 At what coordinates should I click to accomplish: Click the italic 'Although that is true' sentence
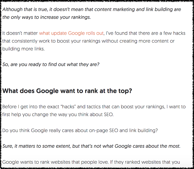91,13
